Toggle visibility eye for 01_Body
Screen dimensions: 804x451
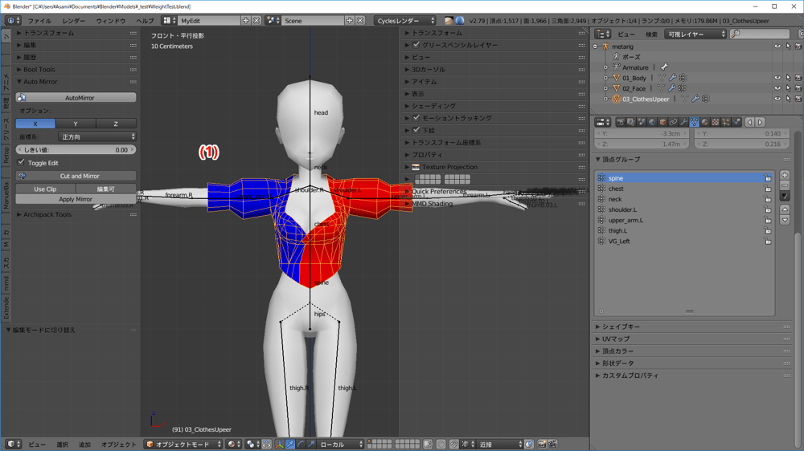777,78
